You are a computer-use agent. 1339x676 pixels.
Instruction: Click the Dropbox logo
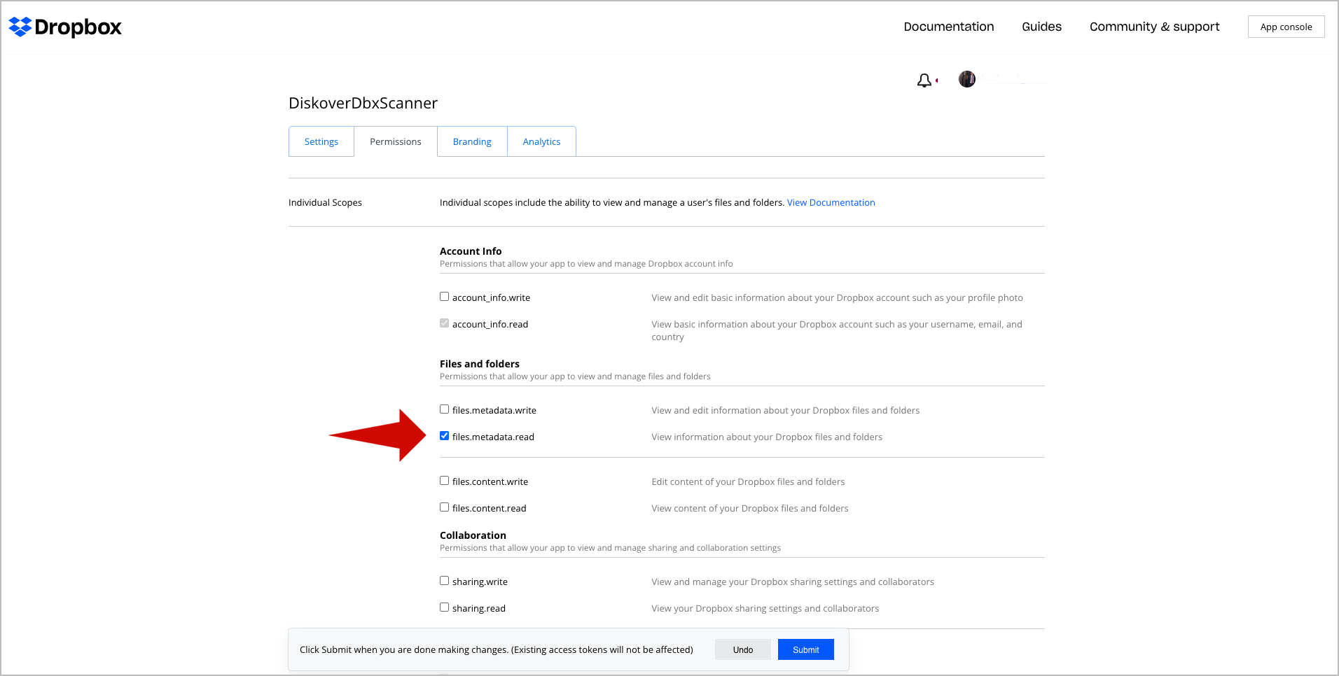click(x=64, y=27)
